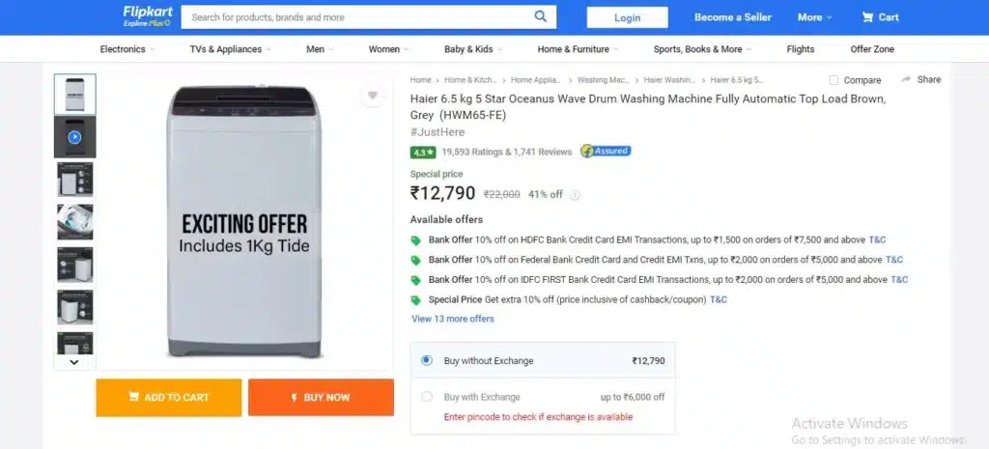Viewport: 989px width, 449px height.
Task: Expand the More dropdown in header
Action: (814, 17)
